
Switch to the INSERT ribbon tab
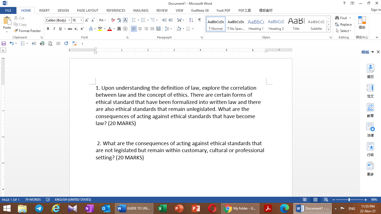[x=44, y=10]
